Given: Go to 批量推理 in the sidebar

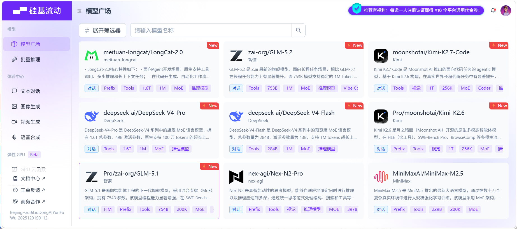Looking at the screenshot, I should click(37, 59).
